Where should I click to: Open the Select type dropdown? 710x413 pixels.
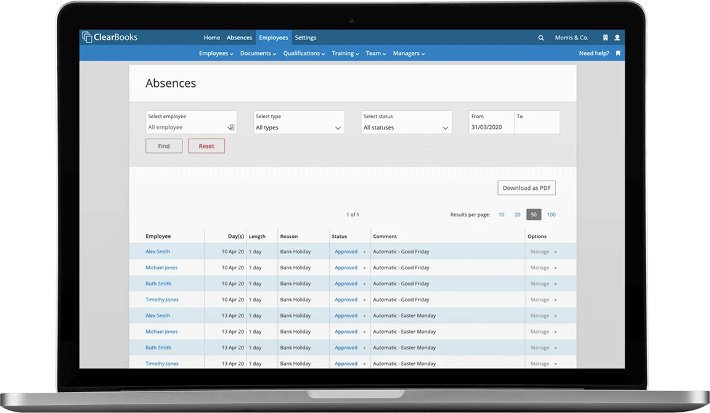coord(299,122)
